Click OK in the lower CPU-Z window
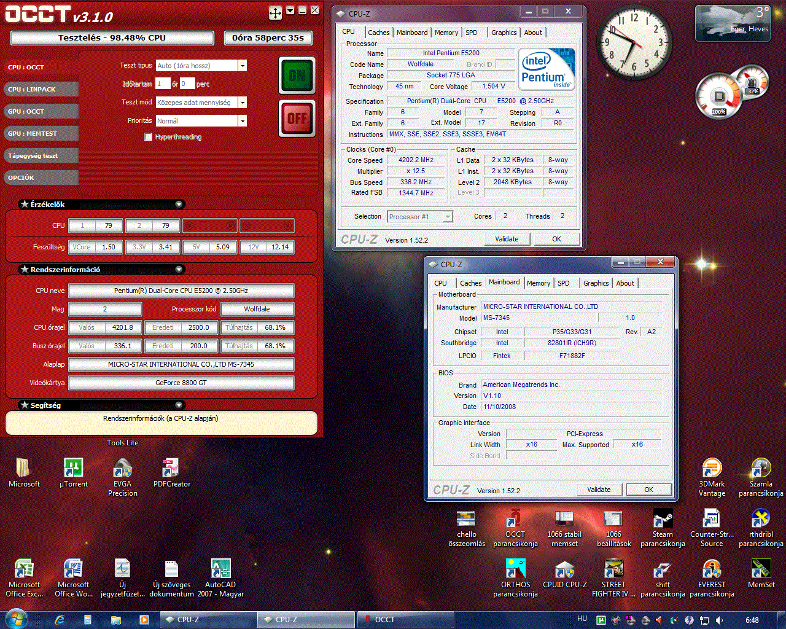The image size is (786, 629). click(x=648, y=490)
